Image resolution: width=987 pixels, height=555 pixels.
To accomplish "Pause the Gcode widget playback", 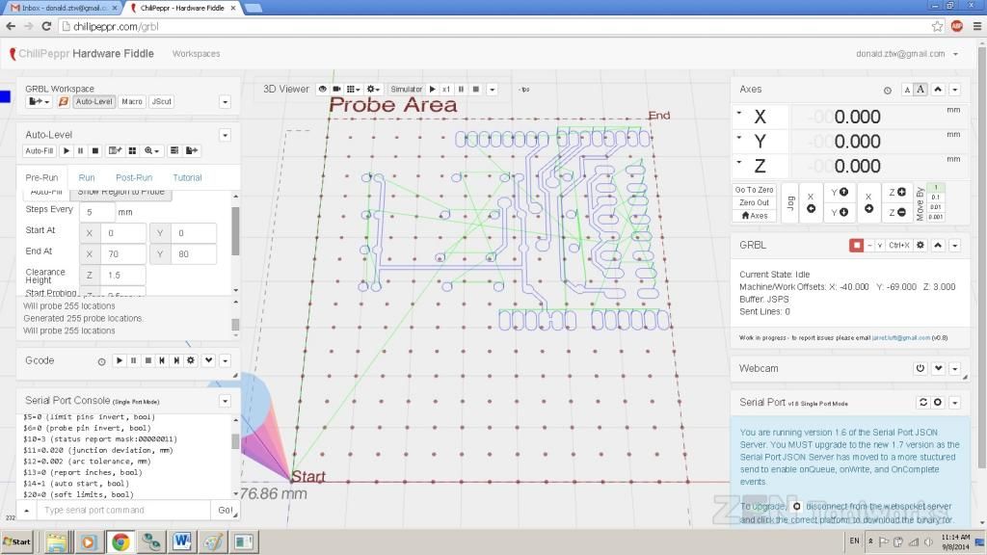I will [133, 360].
